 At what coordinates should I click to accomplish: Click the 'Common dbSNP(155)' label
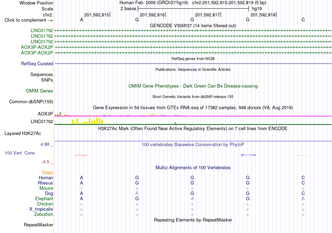coord(31,102)
